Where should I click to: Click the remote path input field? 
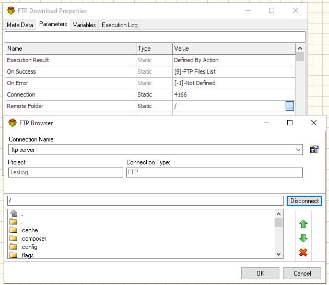pos(145,200)
